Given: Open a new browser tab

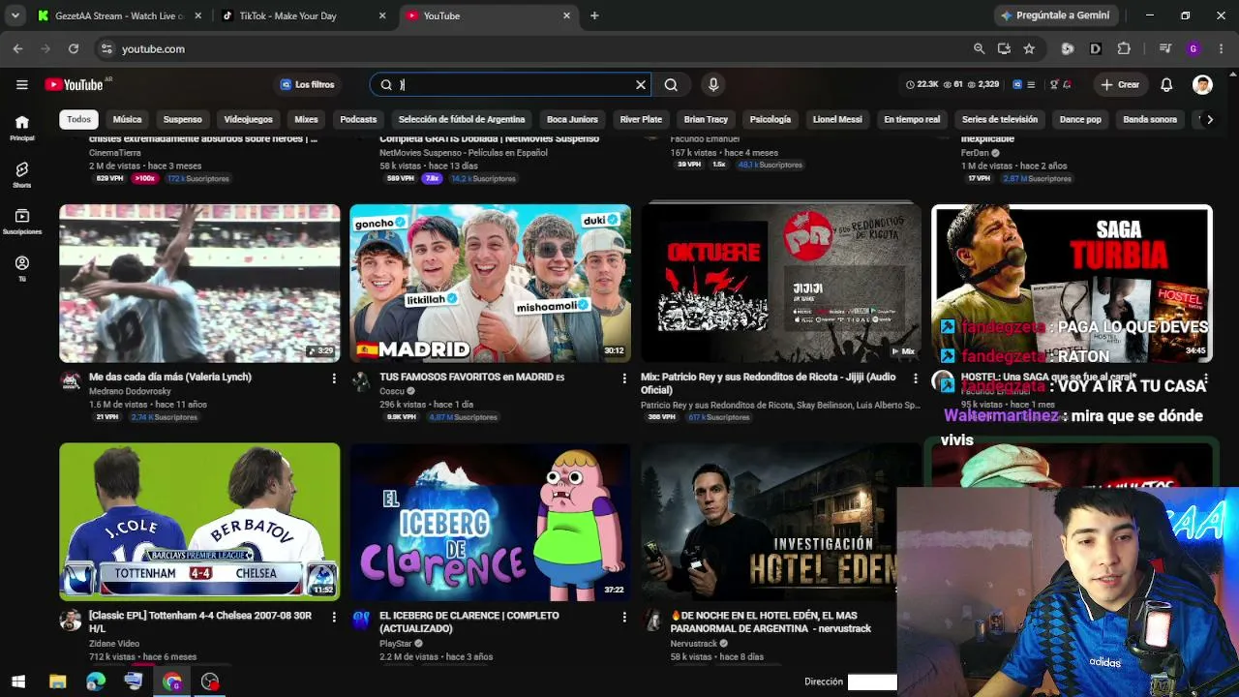Looking at the screenshot, I should pos(594,15).
